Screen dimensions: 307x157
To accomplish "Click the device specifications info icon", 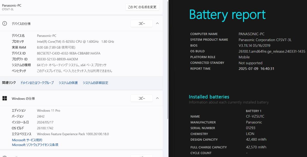I will click(5, 23).
